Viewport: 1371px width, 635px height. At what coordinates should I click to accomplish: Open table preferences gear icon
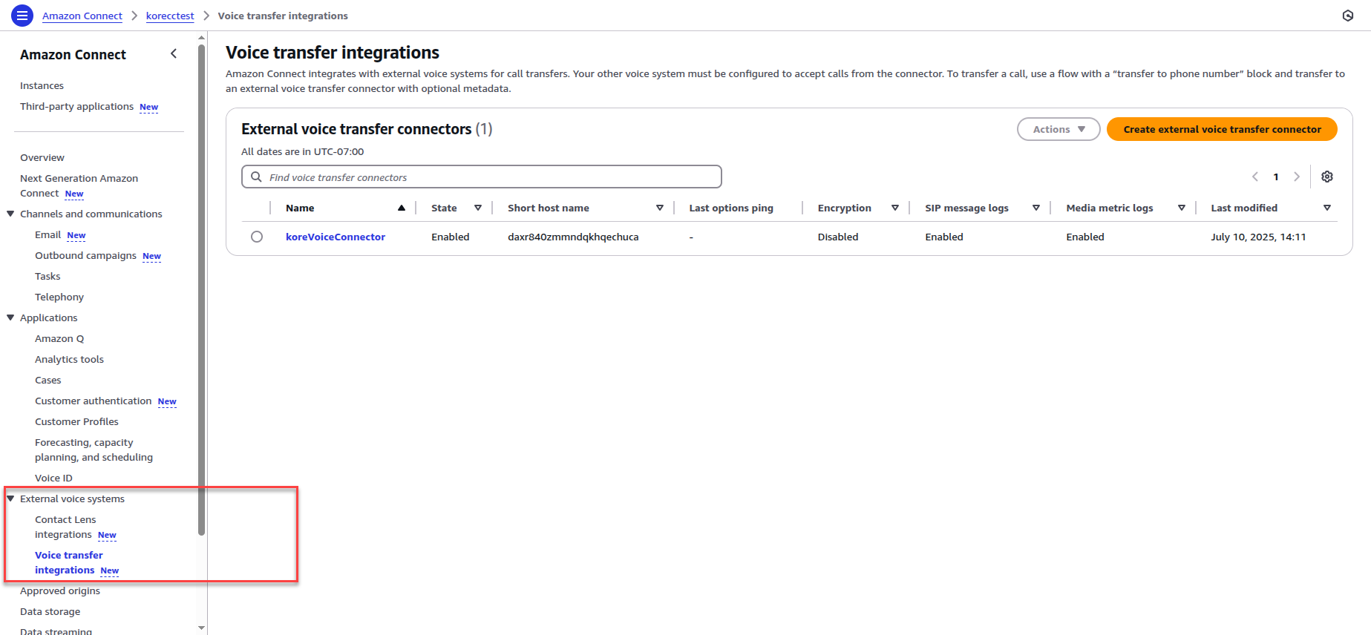click(1327, 177)
